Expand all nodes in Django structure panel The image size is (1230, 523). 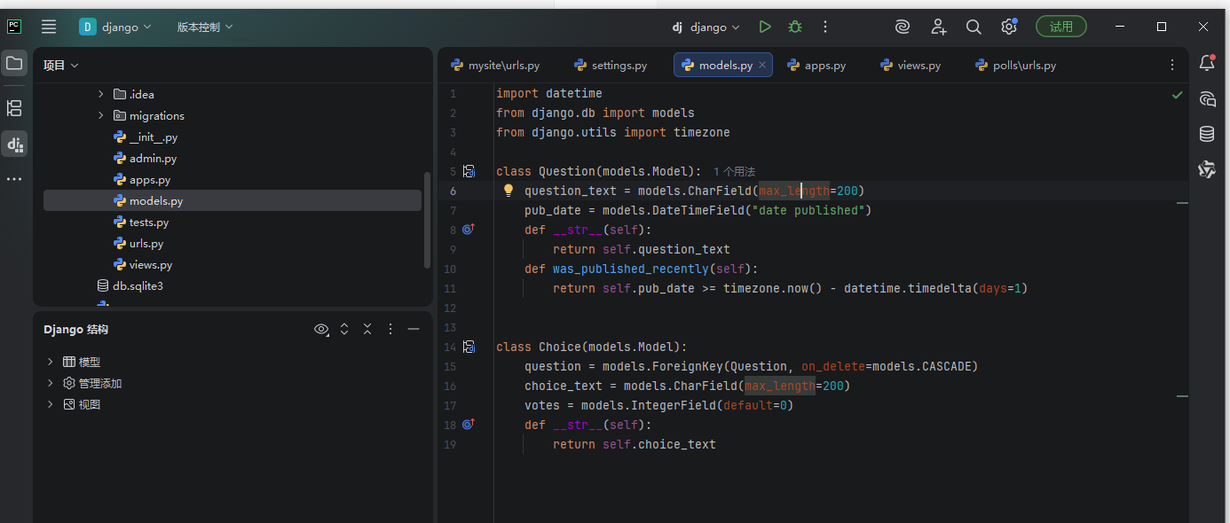point(344,329)
